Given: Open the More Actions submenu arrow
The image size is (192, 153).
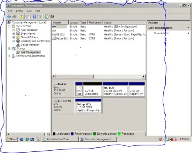Looking at the screenshot, I should [x=188, y=33].
